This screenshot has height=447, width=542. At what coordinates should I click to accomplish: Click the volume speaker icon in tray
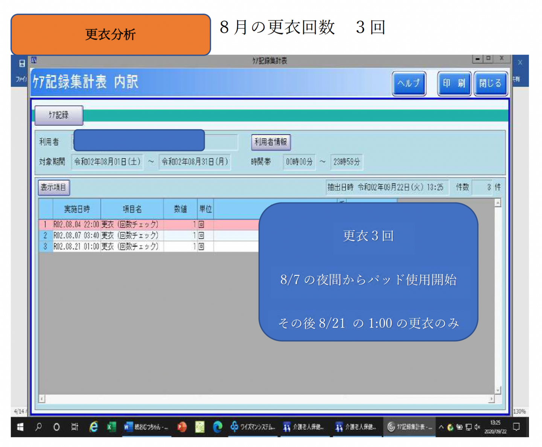477,427
